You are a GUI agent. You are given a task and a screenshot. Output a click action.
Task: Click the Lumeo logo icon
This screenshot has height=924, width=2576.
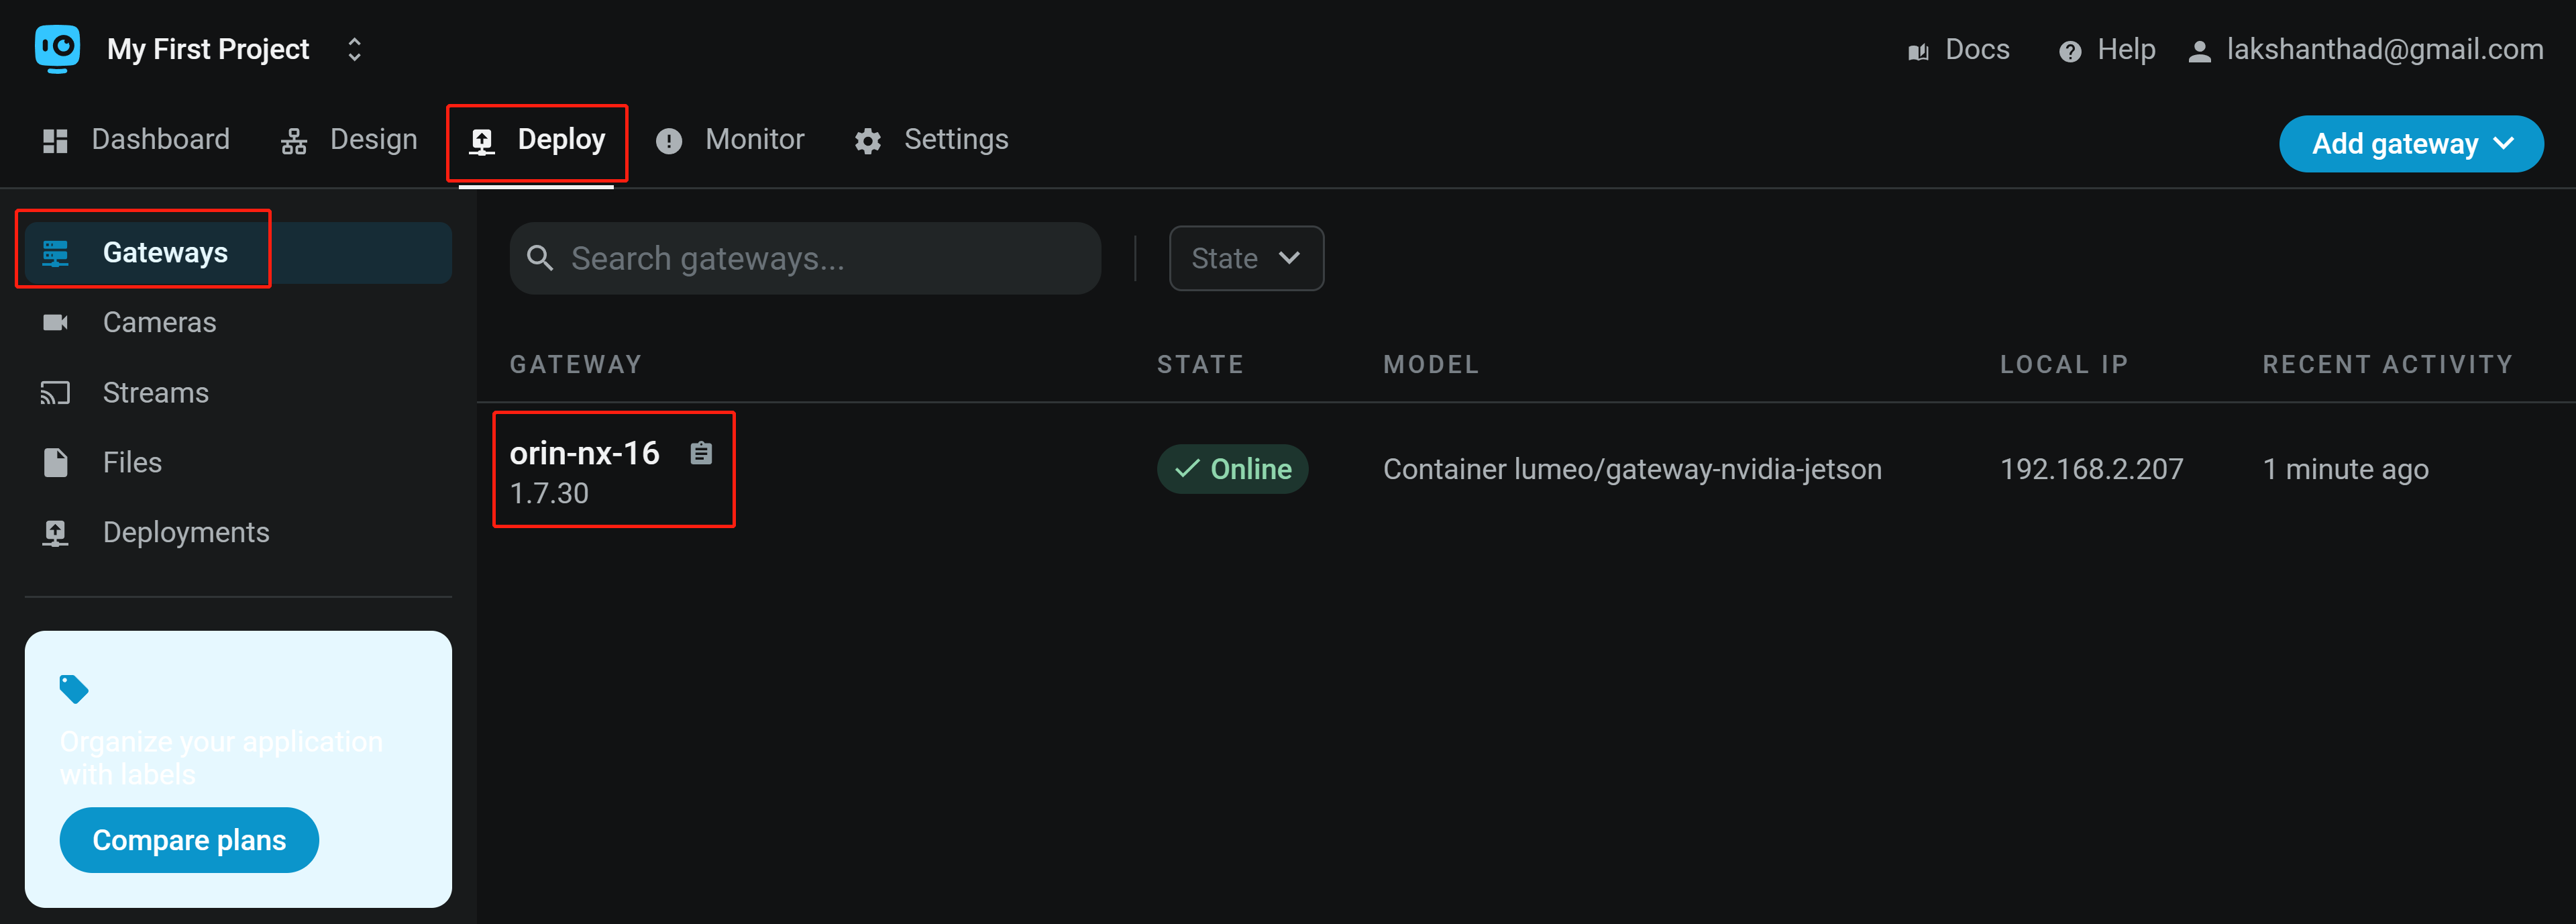[x=57, y=48]
